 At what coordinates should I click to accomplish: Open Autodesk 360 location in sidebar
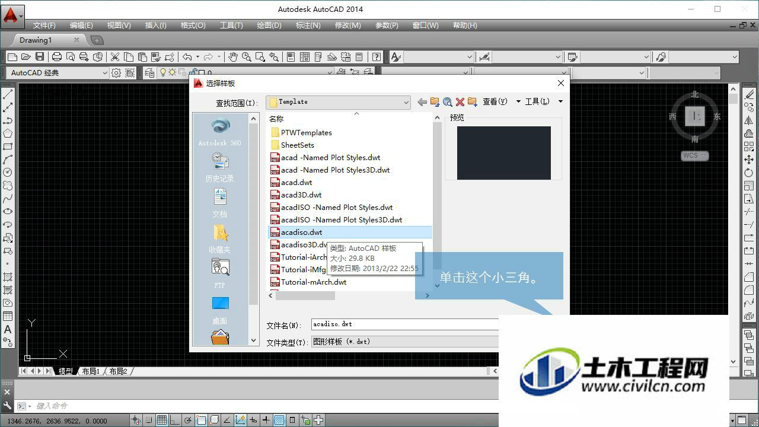point(220,132)
